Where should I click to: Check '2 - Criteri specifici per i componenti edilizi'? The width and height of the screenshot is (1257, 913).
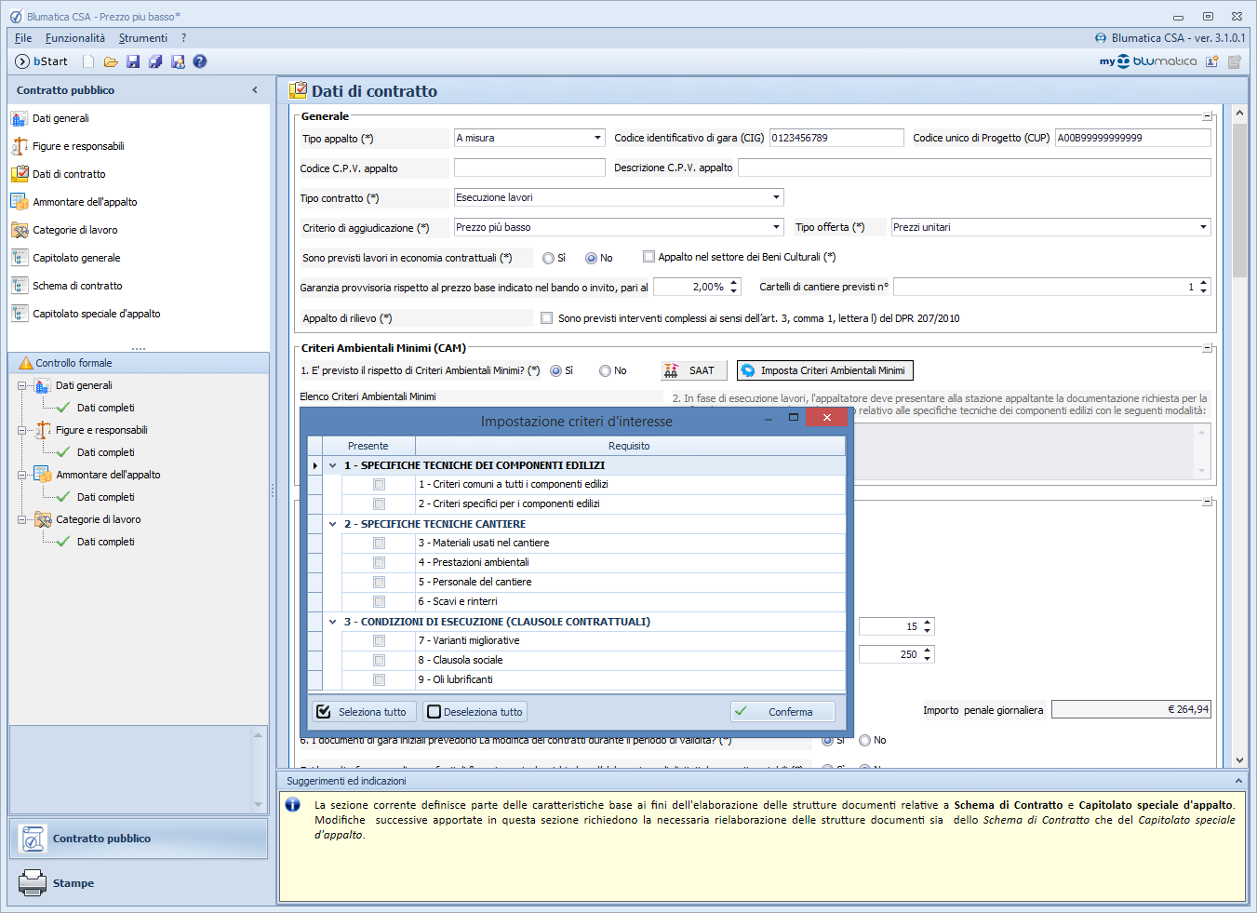(379, 503)
